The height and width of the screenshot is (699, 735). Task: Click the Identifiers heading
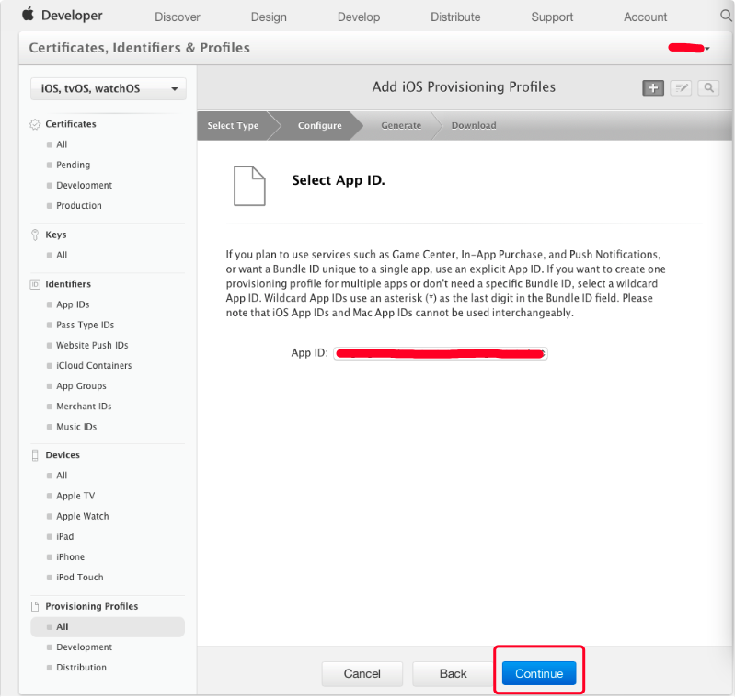tap(68, 284)
